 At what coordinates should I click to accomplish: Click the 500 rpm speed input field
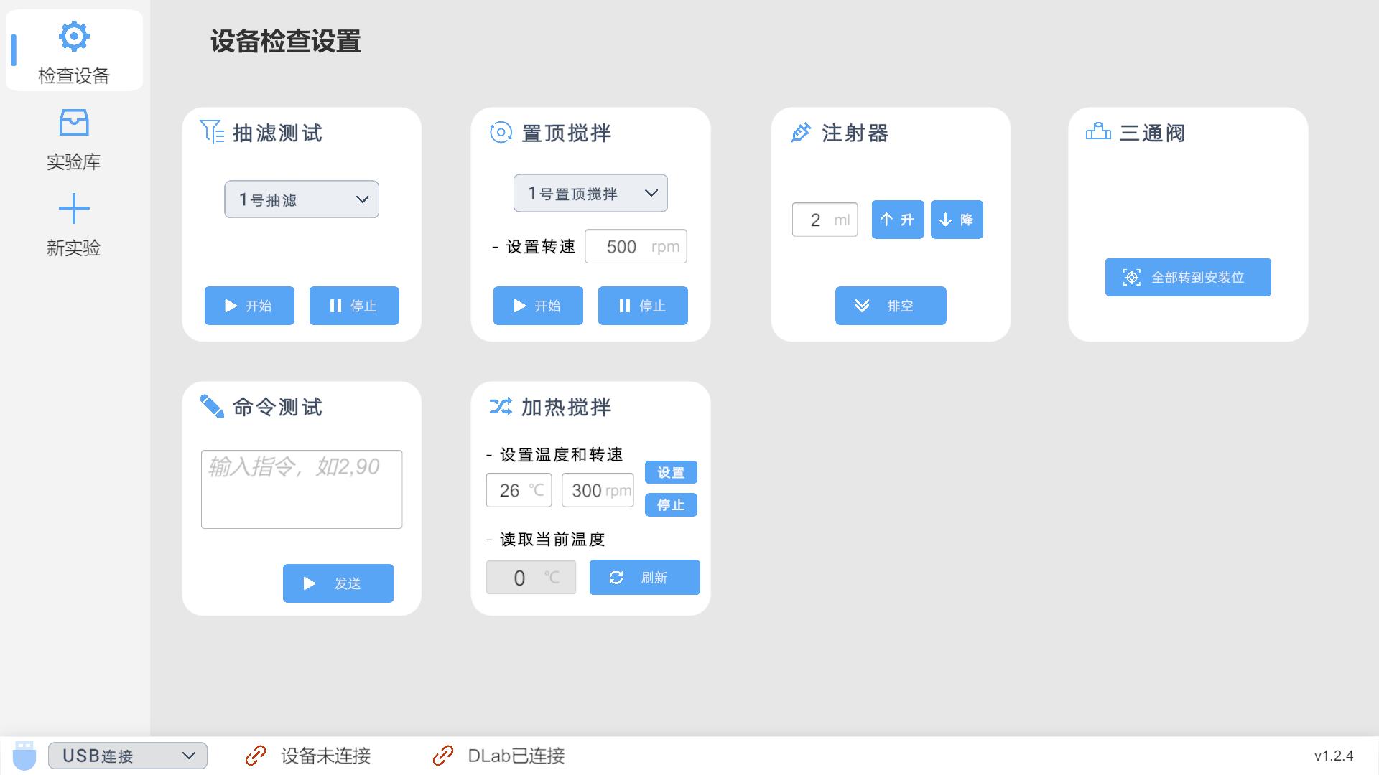click(635, 246)
